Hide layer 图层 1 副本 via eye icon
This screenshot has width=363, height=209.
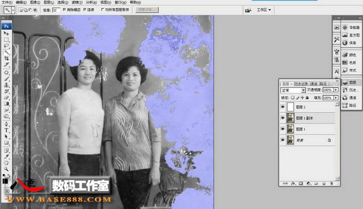(x=283, y=118)
